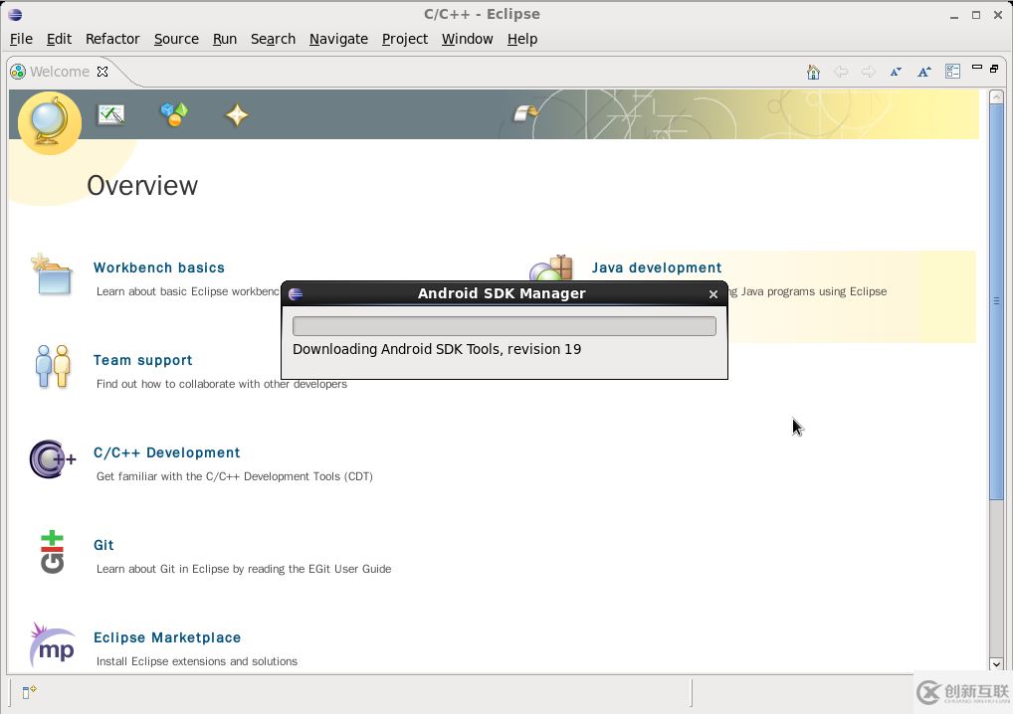Viewport: 1013px width, 714px height.
Task: Open the What's New star icon
Action: click(237, 115)
